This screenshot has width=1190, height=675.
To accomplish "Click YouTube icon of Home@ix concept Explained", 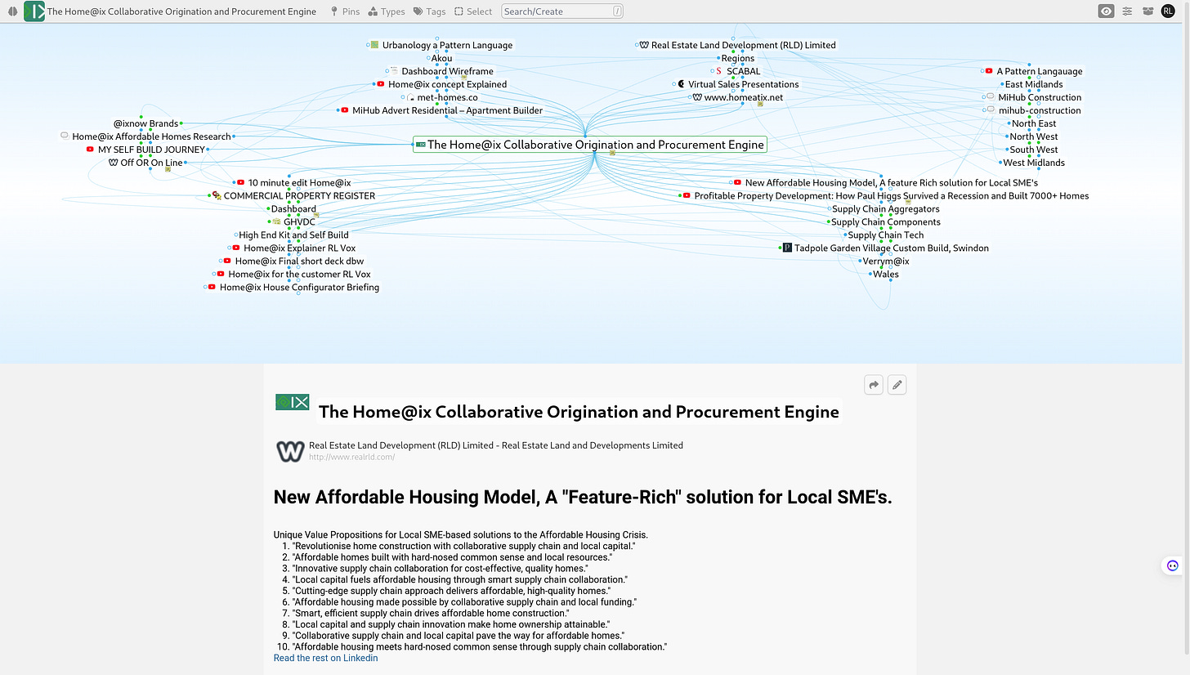I will [x=381, y=84].
